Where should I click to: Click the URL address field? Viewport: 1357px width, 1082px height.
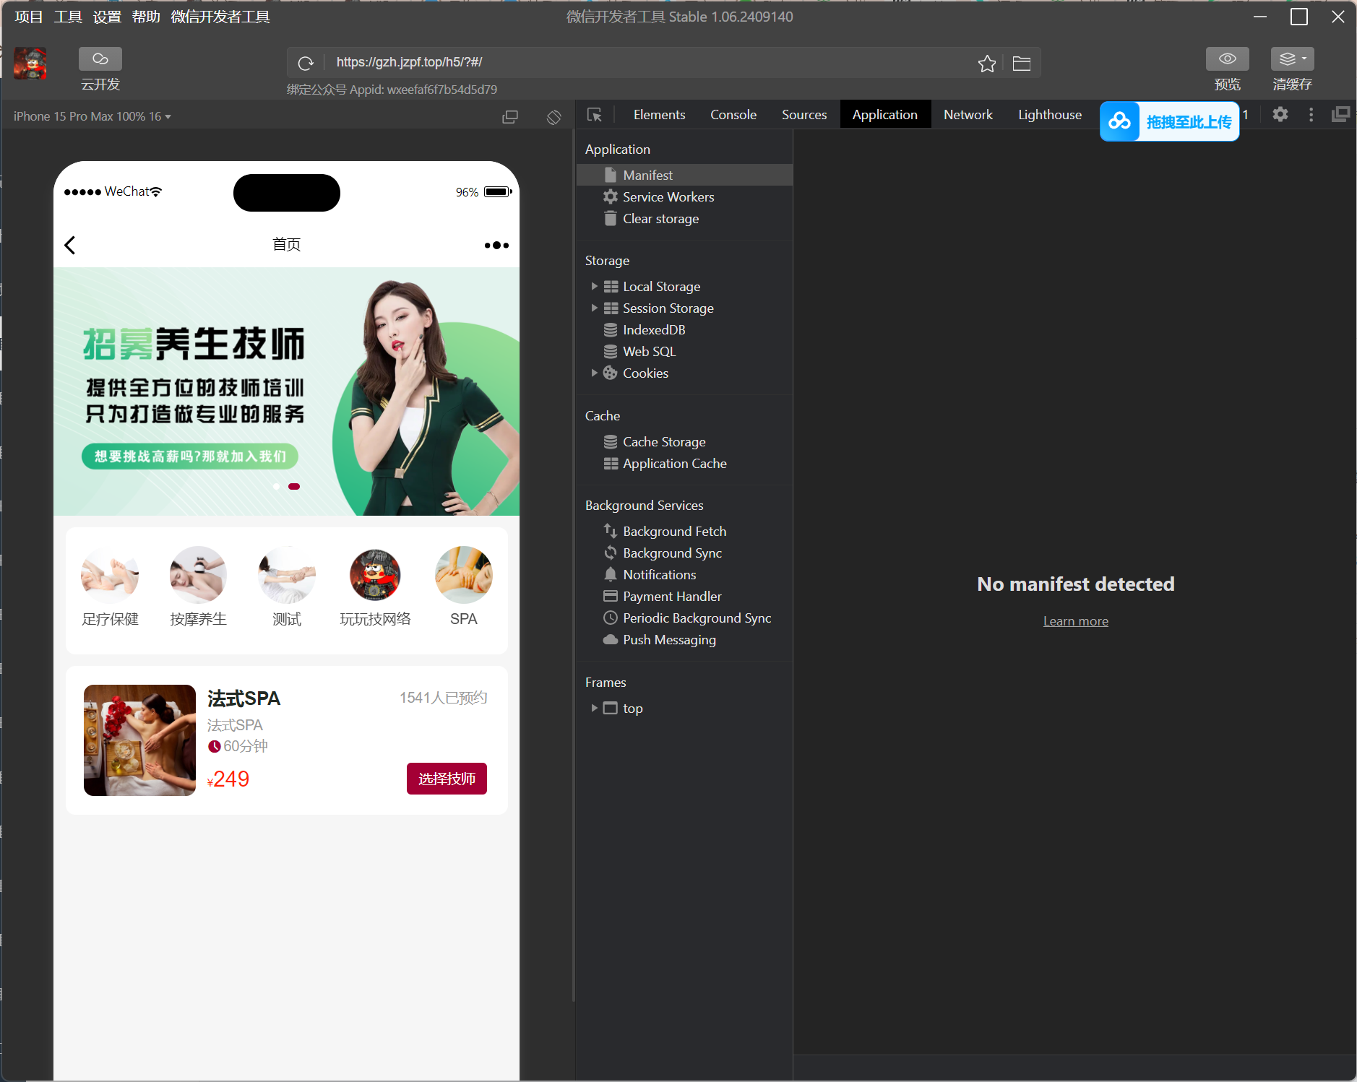[650, 63]
